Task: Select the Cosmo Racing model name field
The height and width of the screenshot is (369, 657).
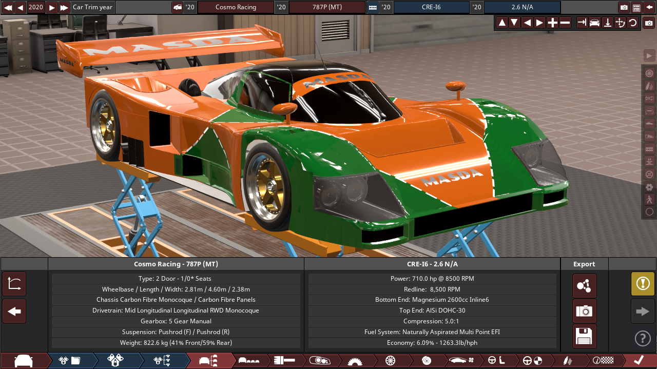Action: tap(236, 7)
